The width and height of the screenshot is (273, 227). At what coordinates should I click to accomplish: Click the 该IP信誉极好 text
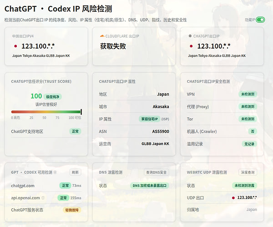pyautogui.click(x=46, y=104)
